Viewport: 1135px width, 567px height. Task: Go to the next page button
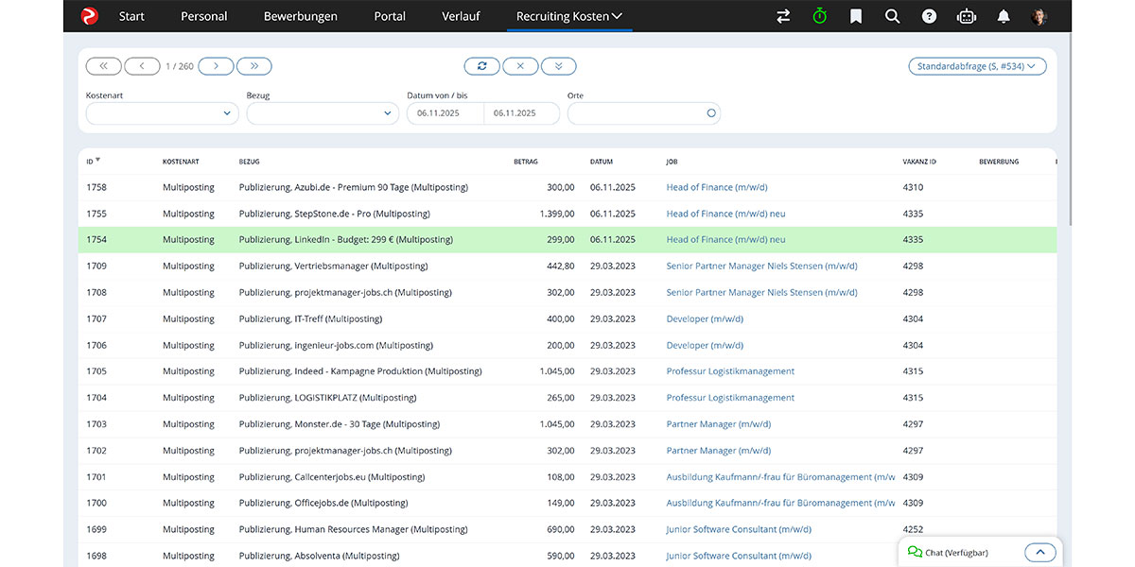216,66
